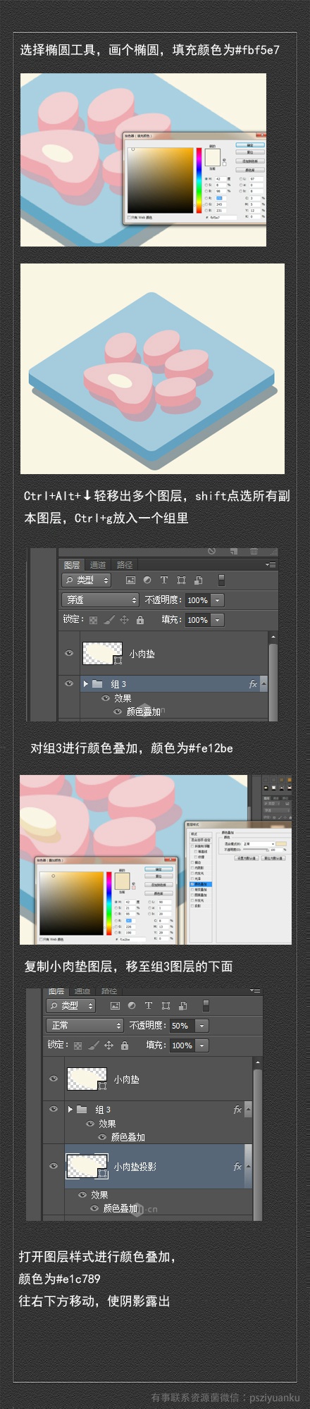Screen dimensions: 310x1409
Task: Toggle 颜色叠加 effect eye in 穿透 panel
Action: click(119, 712)
